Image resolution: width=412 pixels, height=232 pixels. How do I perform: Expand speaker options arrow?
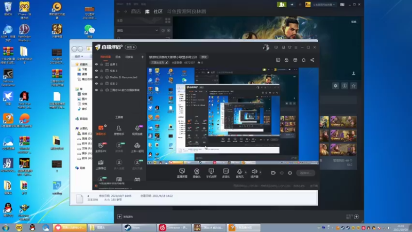point(261,172)
